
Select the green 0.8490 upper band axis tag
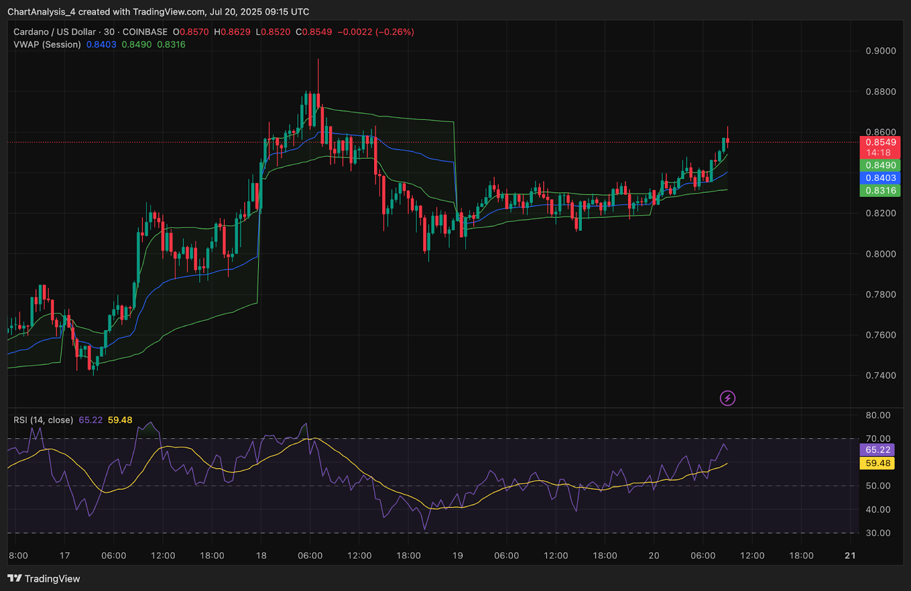(880, 166)
